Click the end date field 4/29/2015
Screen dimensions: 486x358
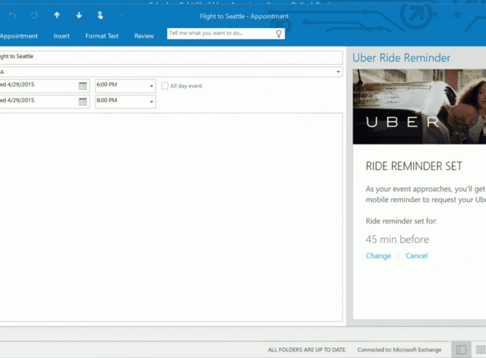point(45,102)
